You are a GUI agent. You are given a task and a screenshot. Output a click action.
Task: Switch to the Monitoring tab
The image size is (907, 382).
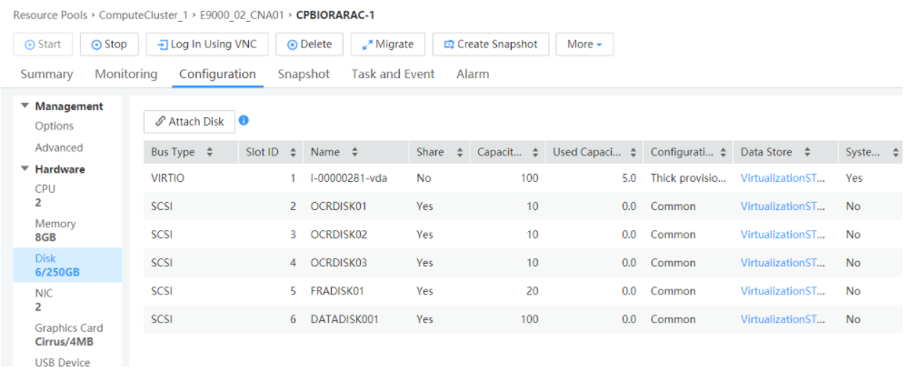click(125, 74)
